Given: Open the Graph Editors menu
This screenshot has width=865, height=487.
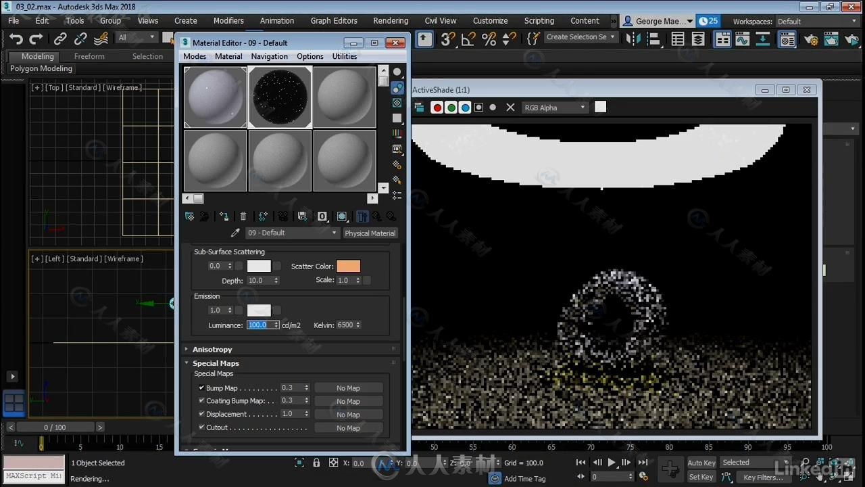Looking at the screenshot, I should 334,21.
